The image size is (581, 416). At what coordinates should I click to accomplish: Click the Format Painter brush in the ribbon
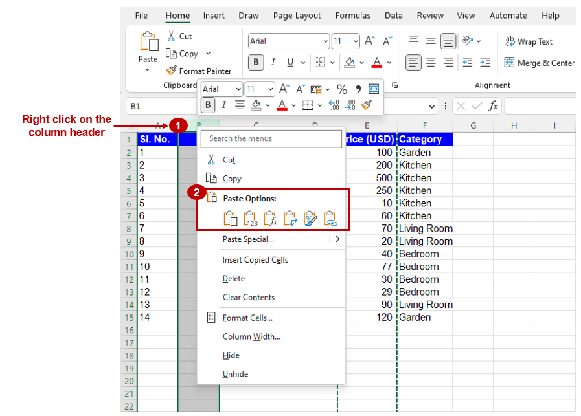coord(171,71)
